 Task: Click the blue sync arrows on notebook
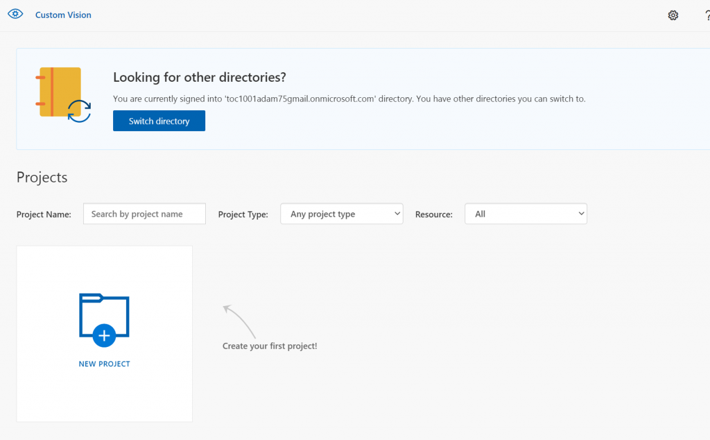click(79, 111)
